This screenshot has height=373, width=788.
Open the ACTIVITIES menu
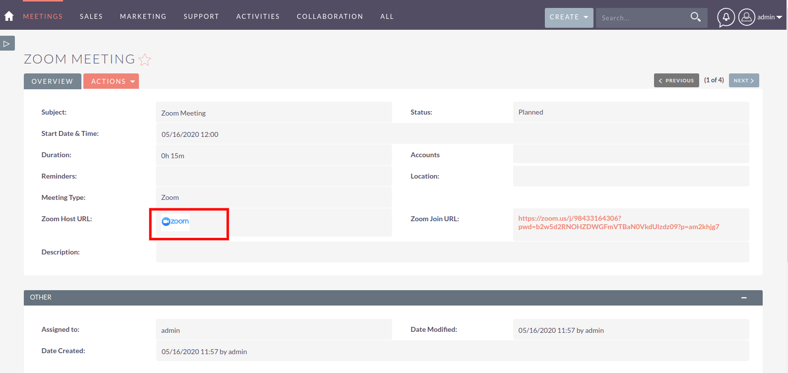coord(258,16)
